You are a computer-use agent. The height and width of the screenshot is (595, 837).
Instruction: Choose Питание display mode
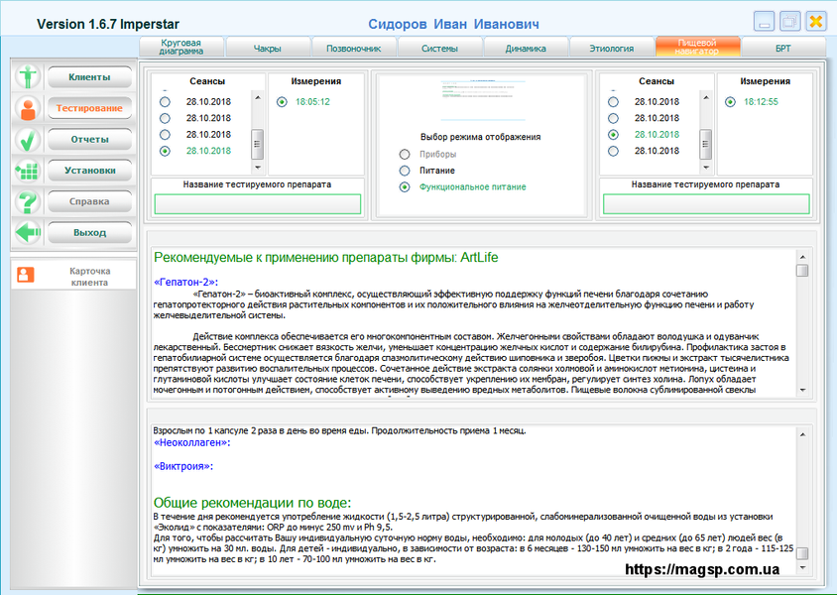405,171
